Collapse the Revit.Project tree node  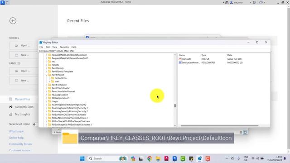click(x=46, y=75)
